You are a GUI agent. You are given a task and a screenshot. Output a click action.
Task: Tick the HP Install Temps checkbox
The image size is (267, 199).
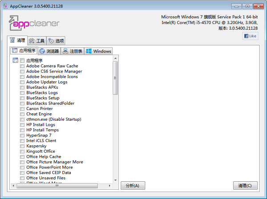pos(22,130)
